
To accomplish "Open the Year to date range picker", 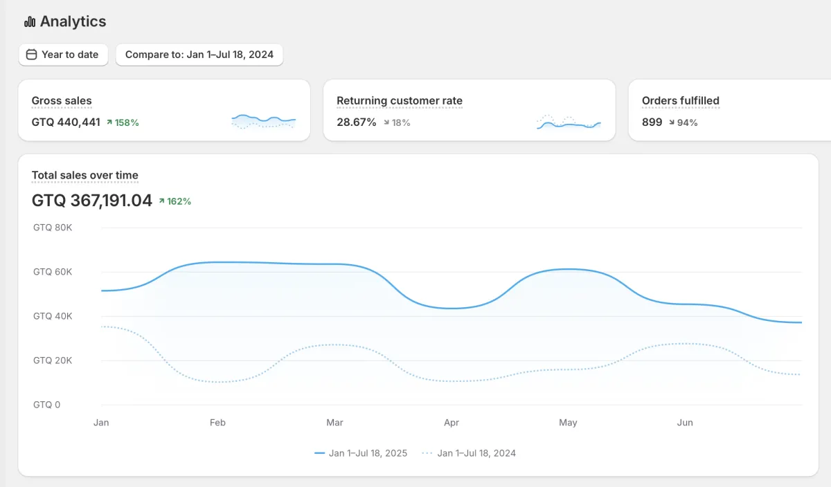I will [x=63, y=55].
